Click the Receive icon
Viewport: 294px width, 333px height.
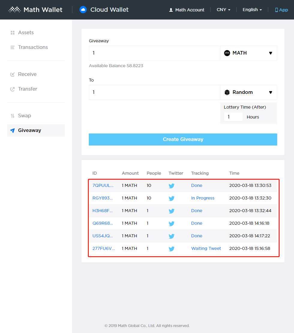[13, 74]
